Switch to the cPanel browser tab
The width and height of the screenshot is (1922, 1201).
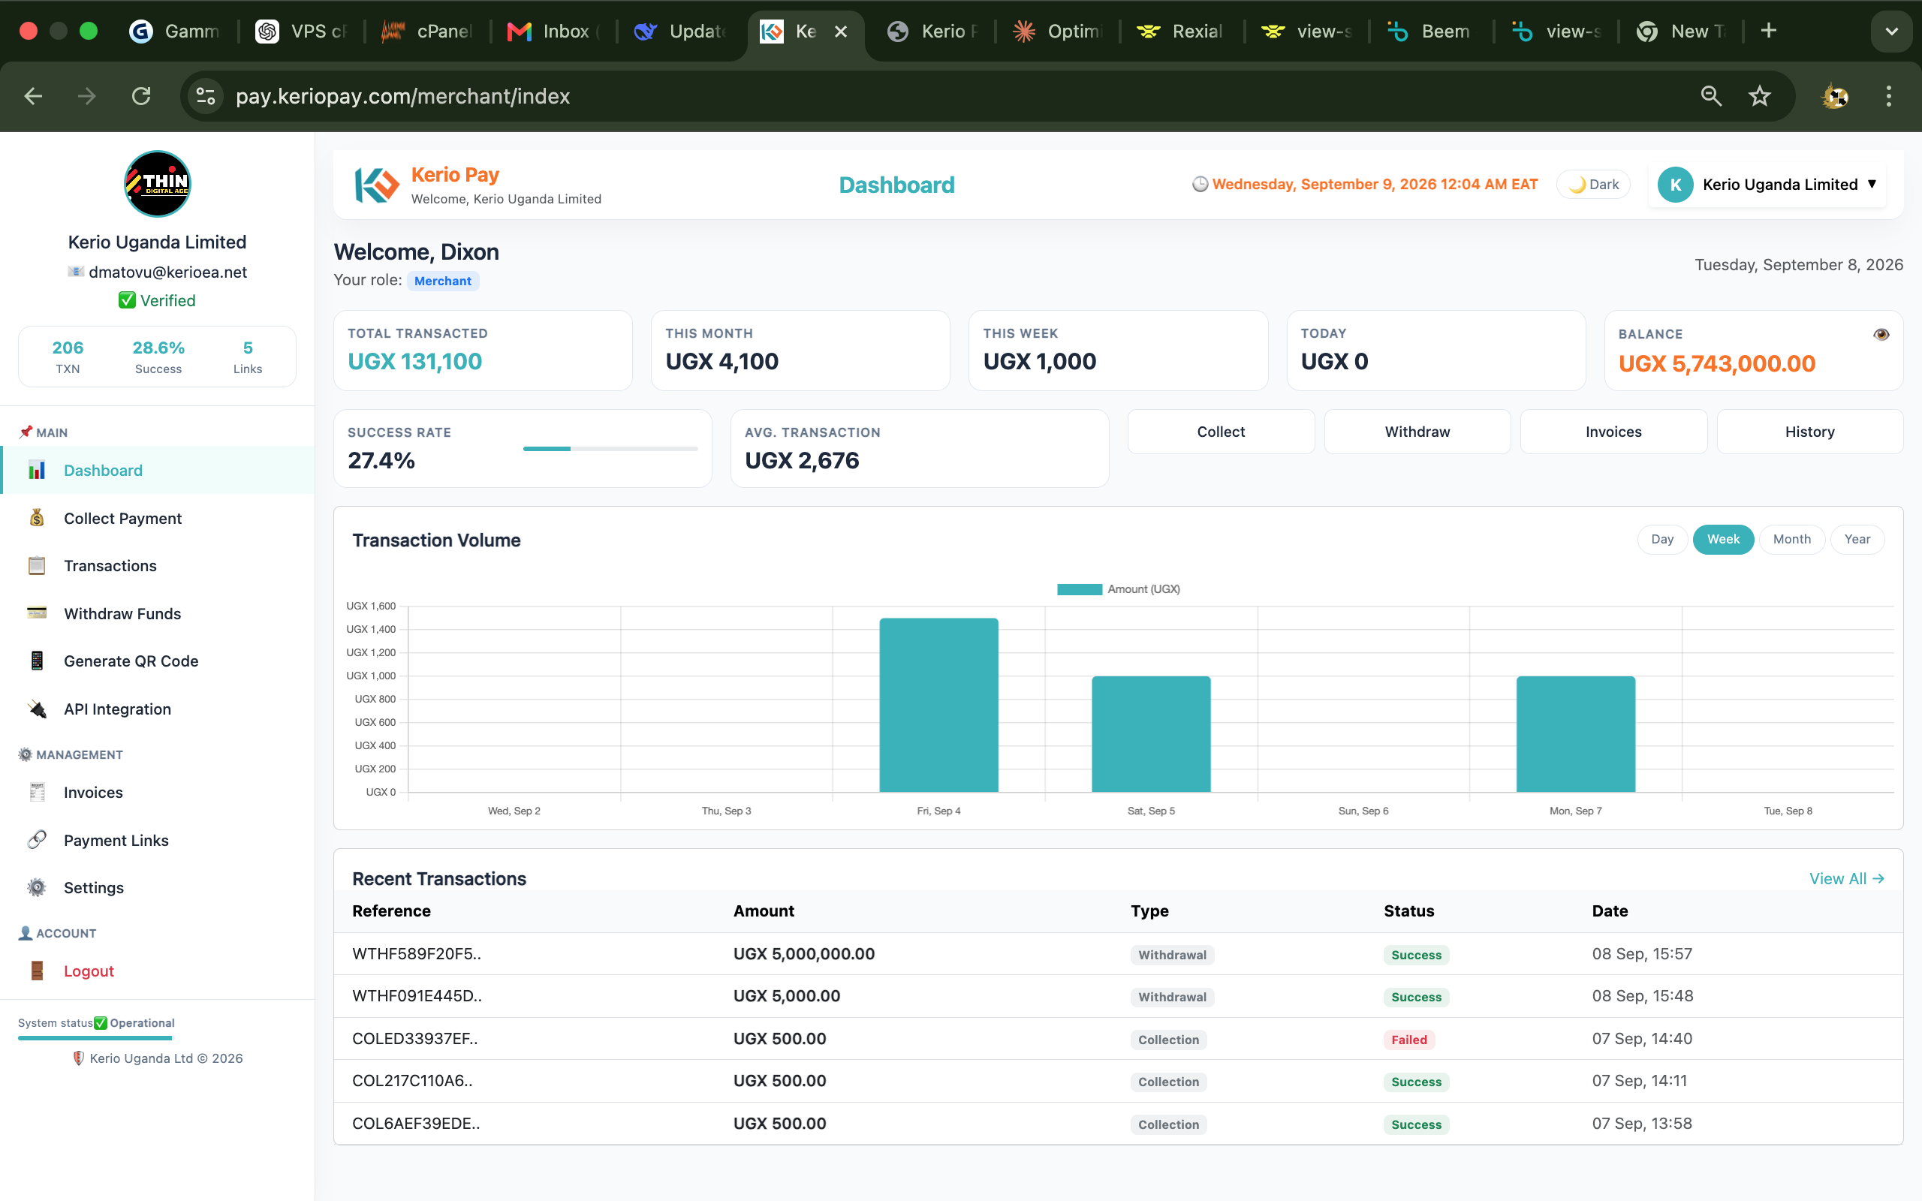pyautogui.click(x=427, y=31)
